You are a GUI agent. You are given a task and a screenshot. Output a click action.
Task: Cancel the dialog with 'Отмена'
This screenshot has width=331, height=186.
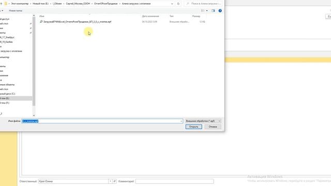(213, 127)
